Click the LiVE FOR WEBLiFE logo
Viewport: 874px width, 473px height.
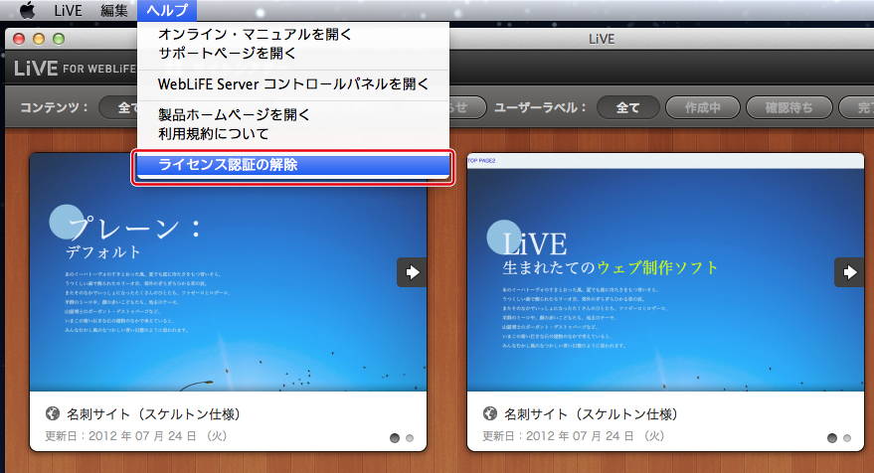[76, 69]
